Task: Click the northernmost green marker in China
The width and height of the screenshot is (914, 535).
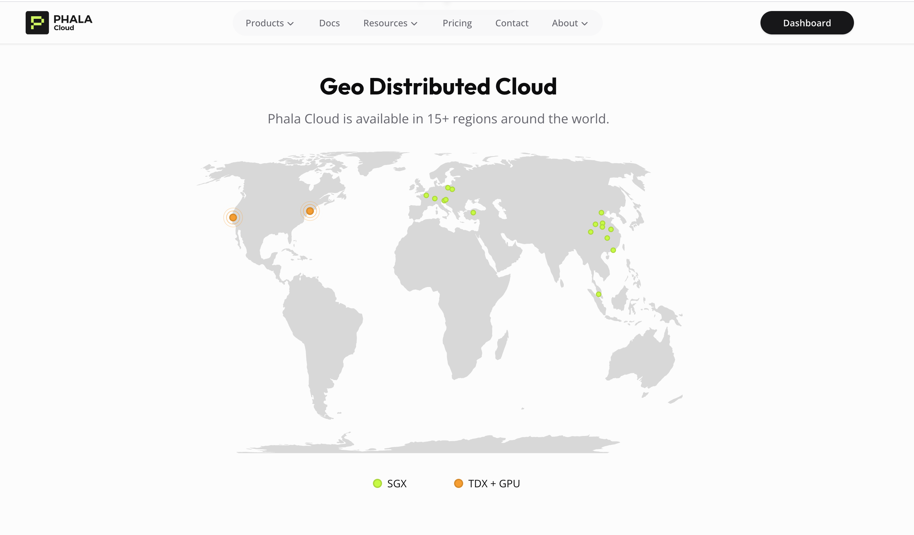Action: (601, 213)
